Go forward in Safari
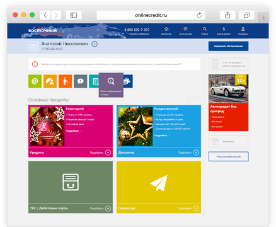 56,15
